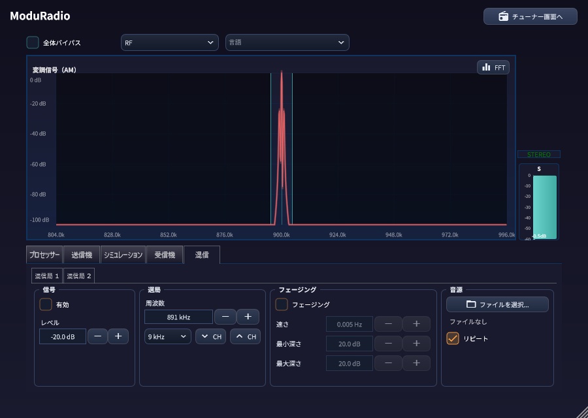588x418 pixels.
Task: Enable the フェージング checkbox
Action: point(282,304)
